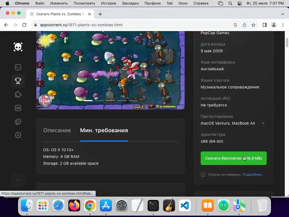Click the browser forward arrow
The width and height of the screenshot is (289, 217).
coord(15,25)
